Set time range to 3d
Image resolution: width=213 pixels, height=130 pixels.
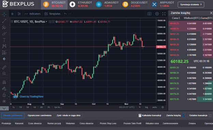[x=27, y=107]
